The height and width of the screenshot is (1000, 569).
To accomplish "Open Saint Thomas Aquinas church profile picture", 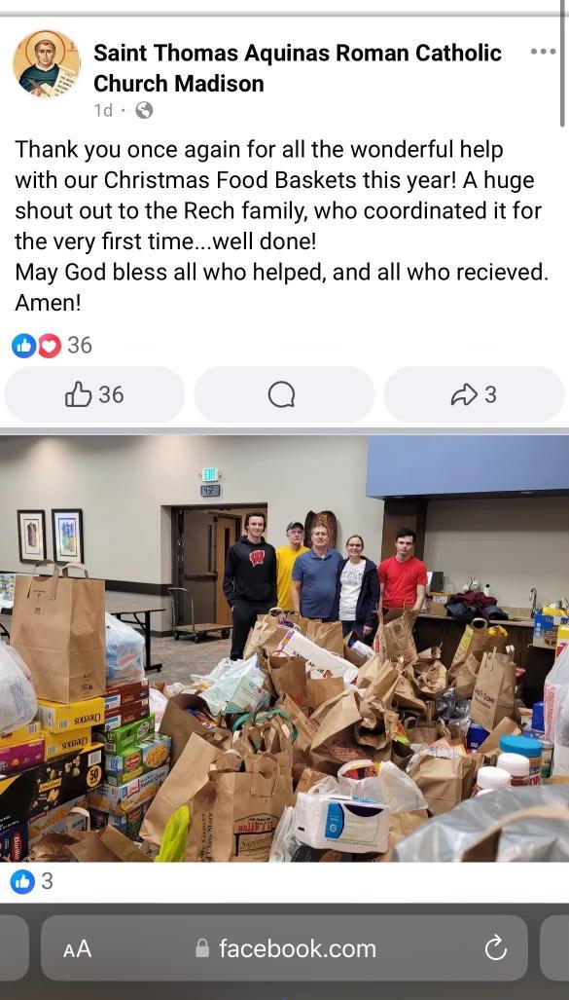I will coord(47,63).
